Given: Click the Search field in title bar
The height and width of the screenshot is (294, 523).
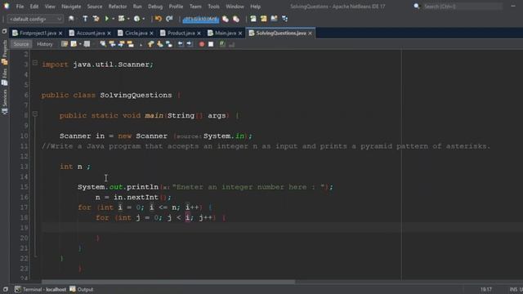Looking at the screenshot, I should pos(463,7).
